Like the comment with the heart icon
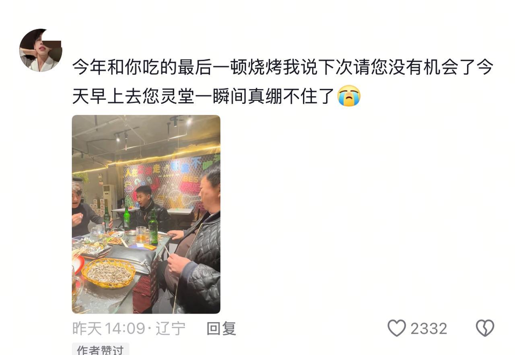 [397, 328]
